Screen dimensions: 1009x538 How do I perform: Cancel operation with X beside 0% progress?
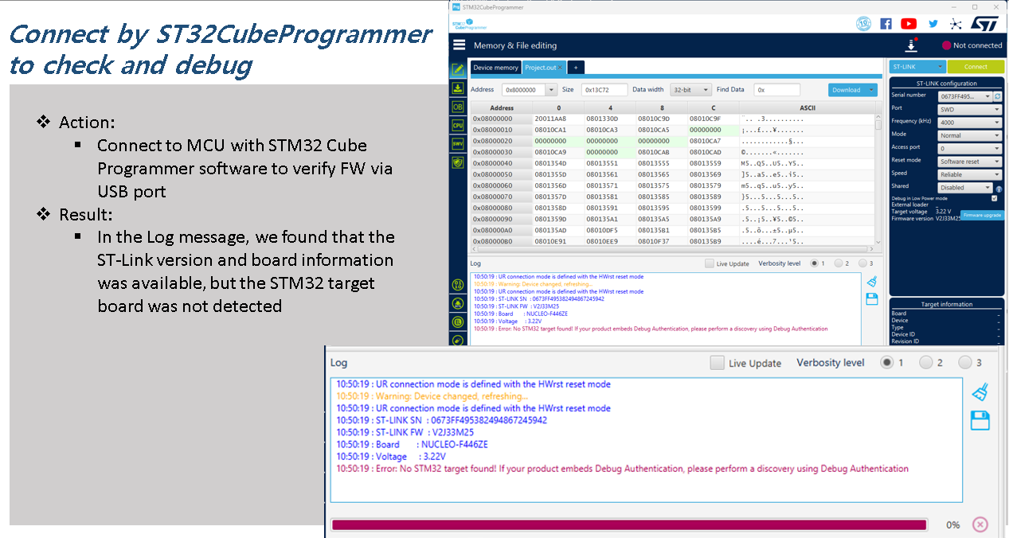[x=980, y=524]
